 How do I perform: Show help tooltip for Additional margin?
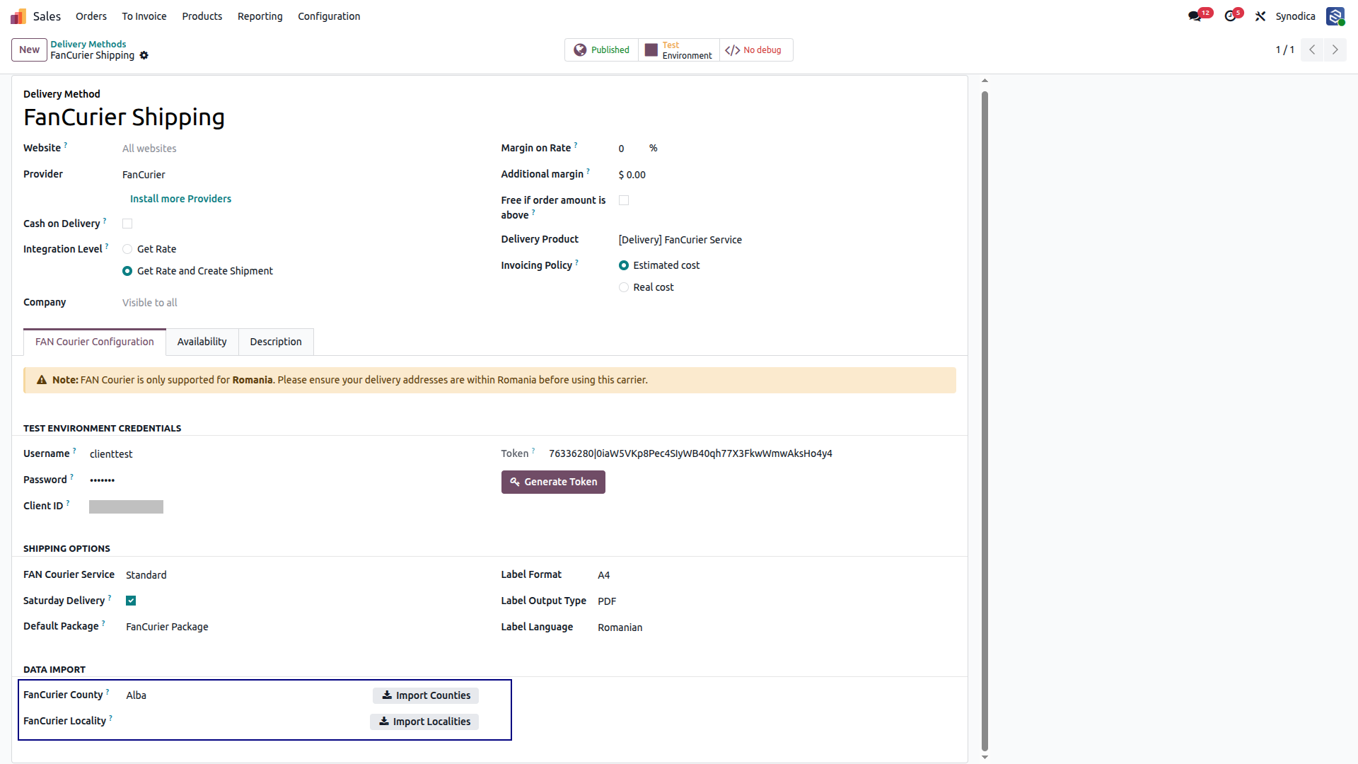point(588,170)
